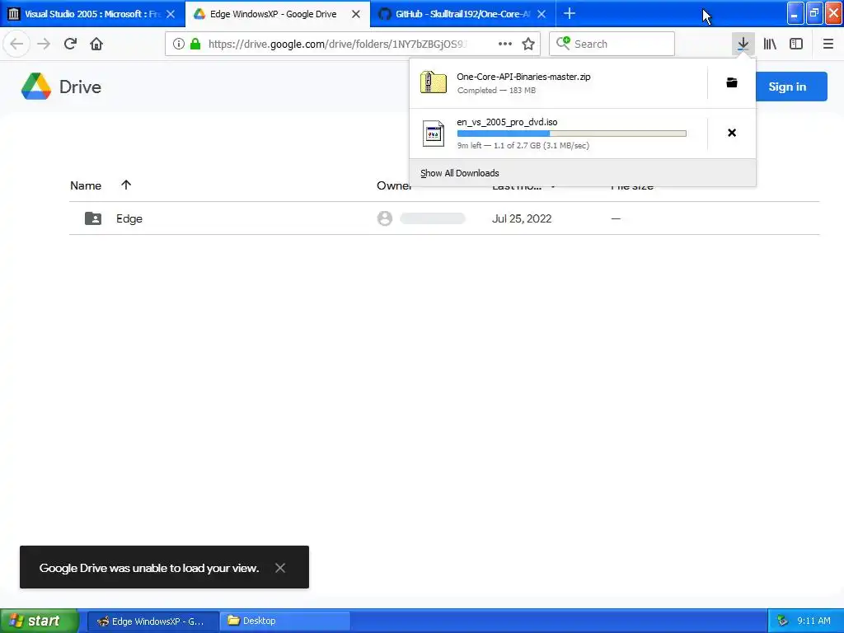This screenshot has width=844, height=633.
Task: Close the Visual Studio 2005 tab
Action: pyautogui.click(x=171, y=14)
